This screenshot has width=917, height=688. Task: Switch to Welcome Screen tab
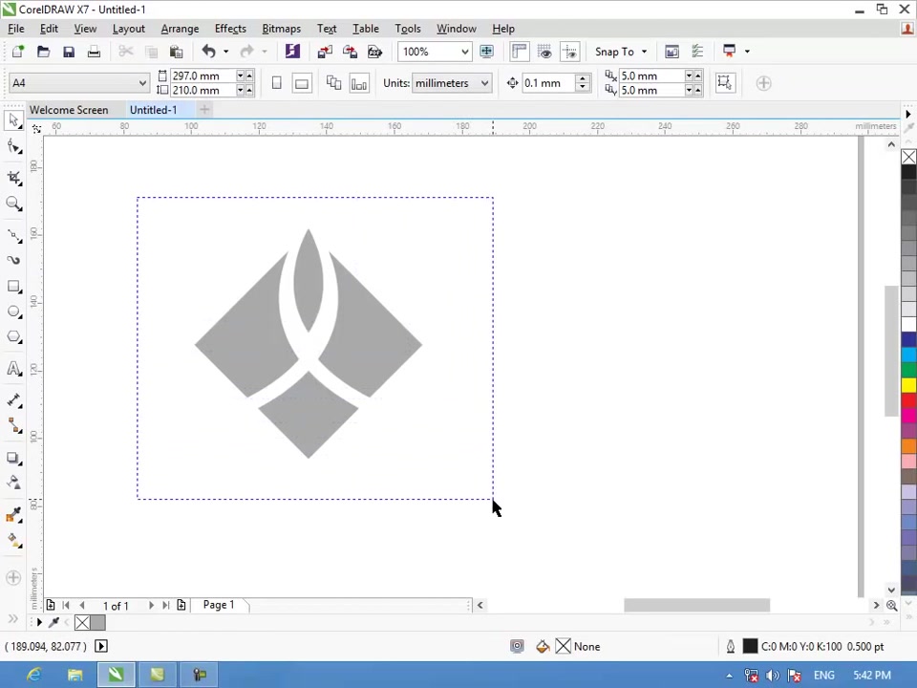[x=69, y=110]
